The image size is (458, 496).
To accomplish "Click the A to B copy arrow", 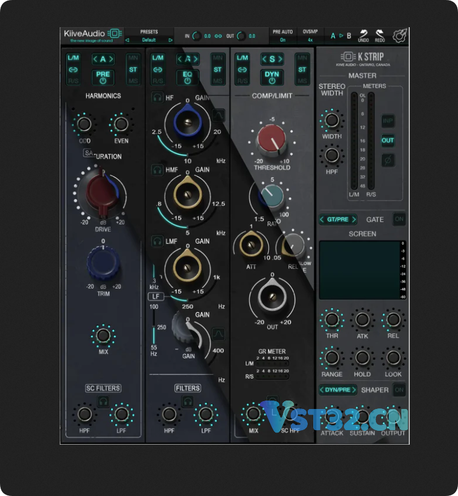I will tap(341, 36).
